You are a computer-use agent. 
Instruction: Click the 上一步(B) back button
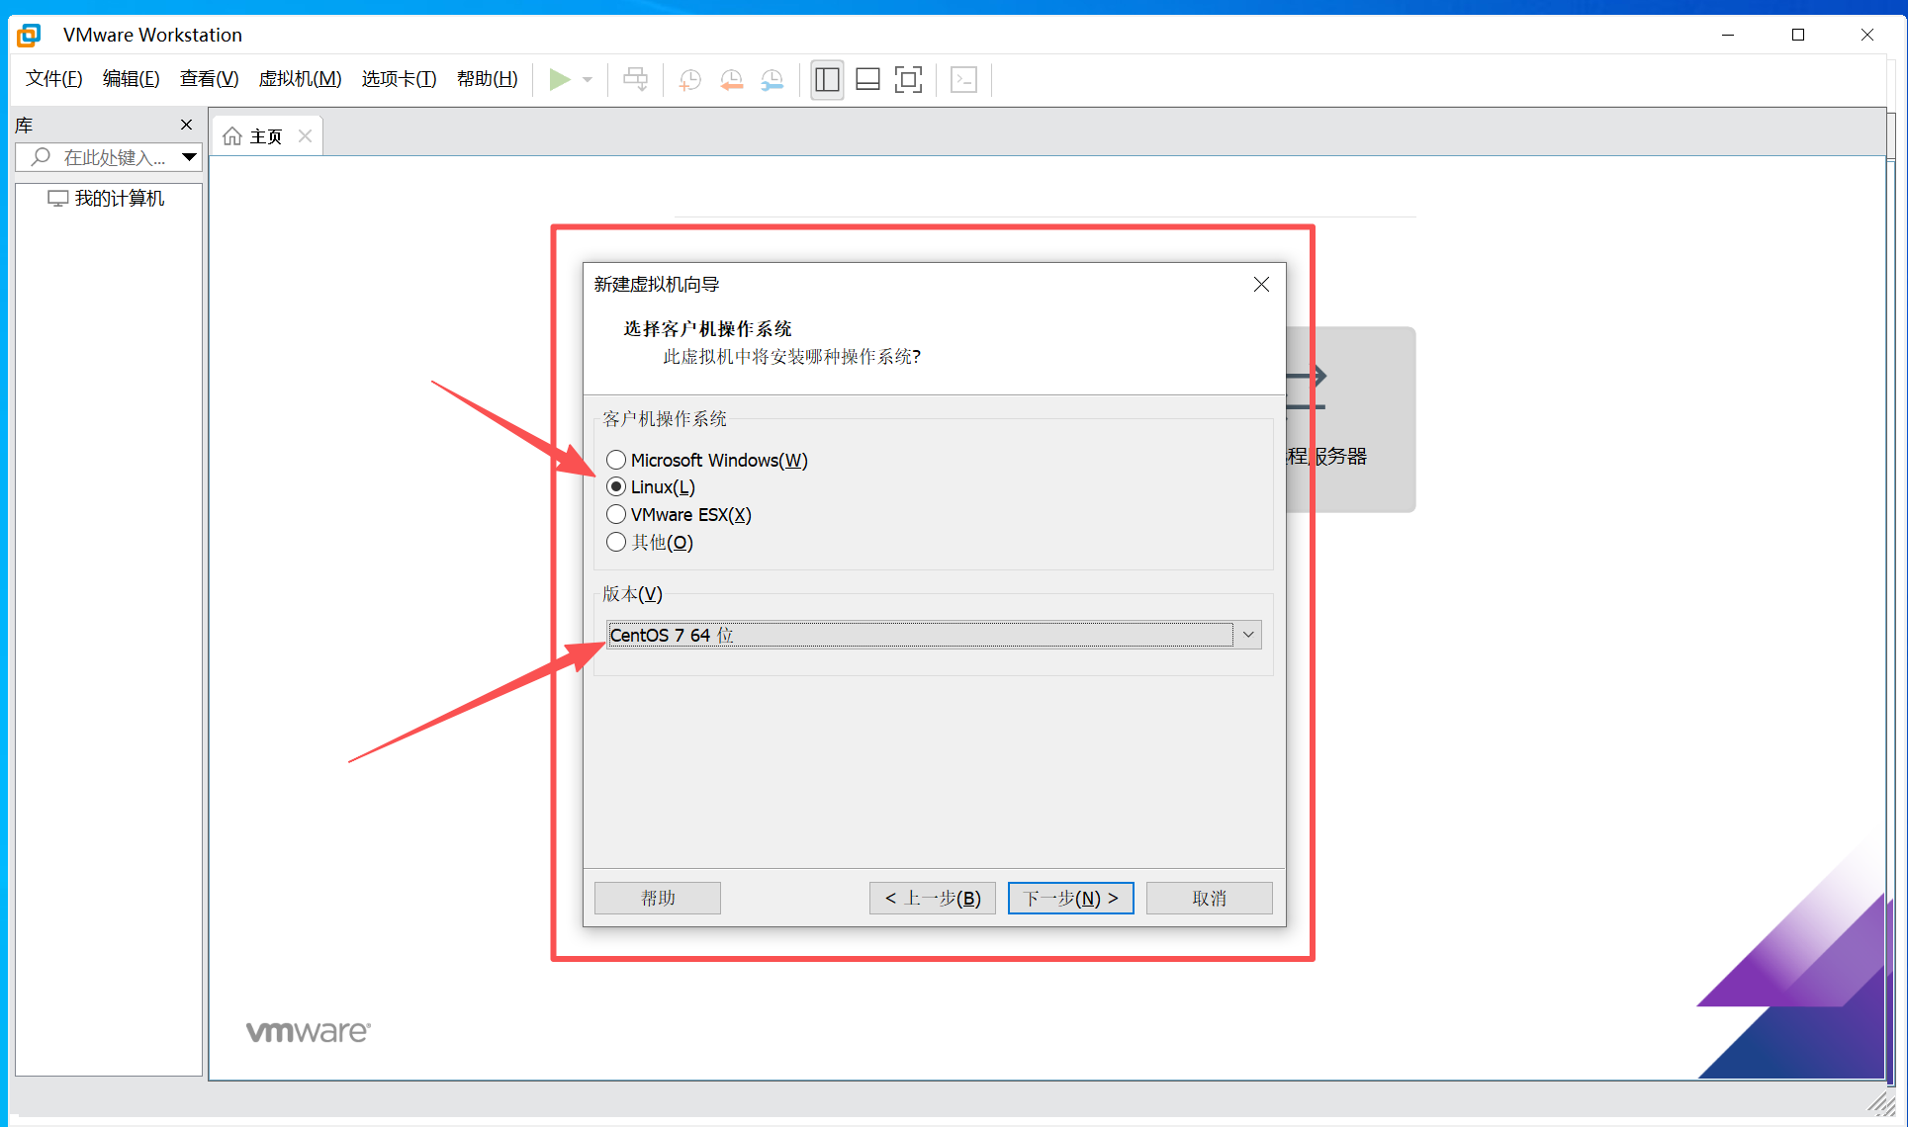[x=932, y=898]
